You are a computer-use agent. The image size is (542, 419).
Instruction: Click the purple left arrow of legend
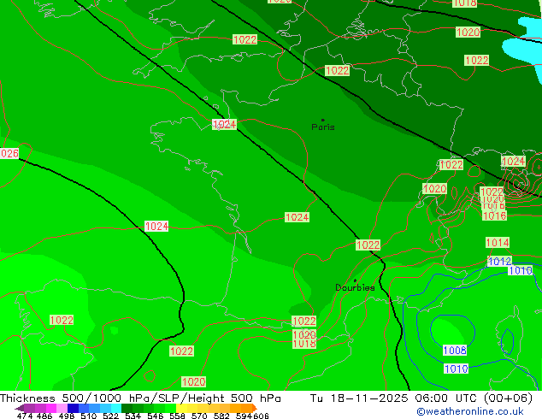tap(20, 408)
